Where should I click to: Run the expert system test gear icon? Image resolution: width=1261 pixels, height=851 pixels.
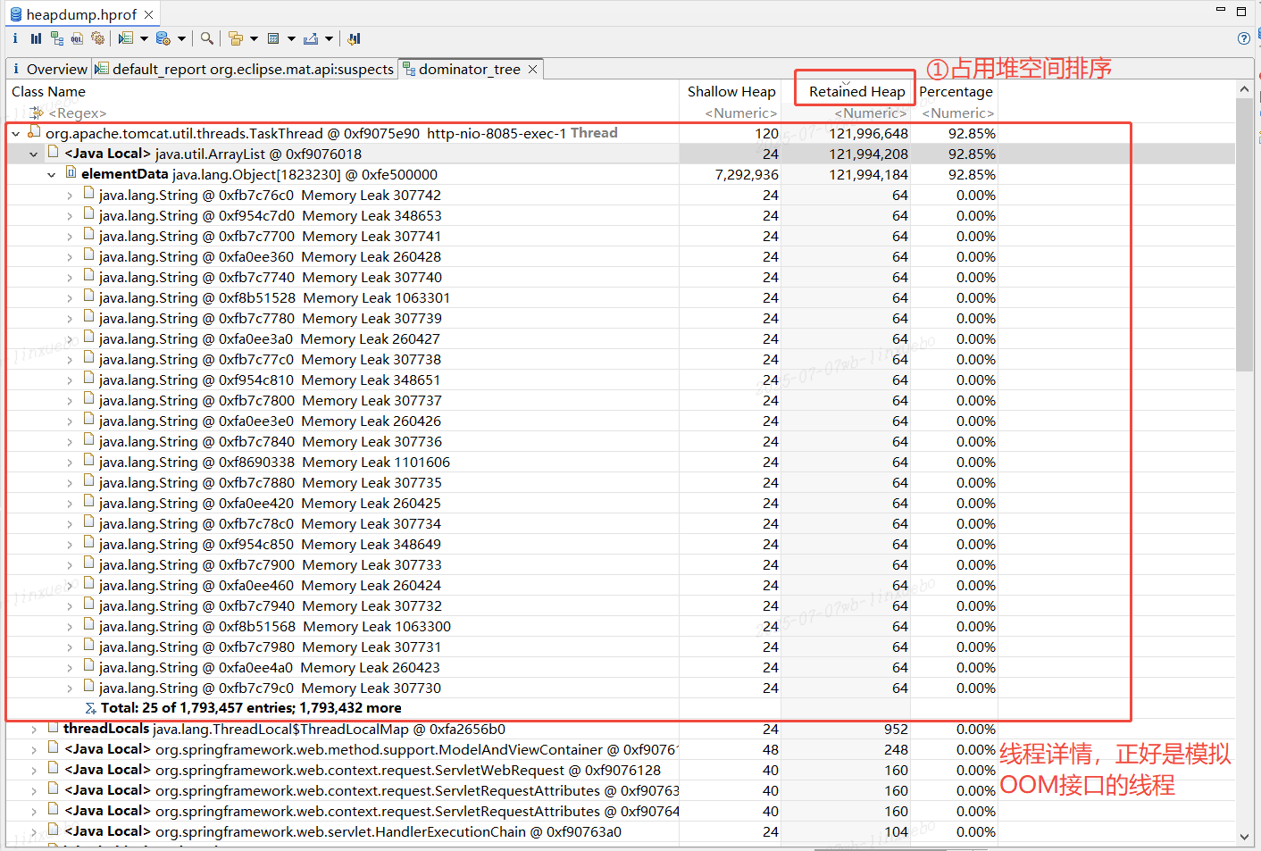[98, 38]
